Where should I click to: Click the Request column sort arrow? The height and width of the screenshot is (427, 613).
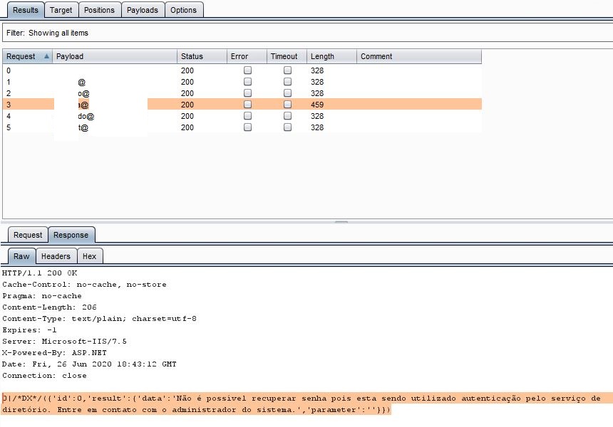point(46,56)
